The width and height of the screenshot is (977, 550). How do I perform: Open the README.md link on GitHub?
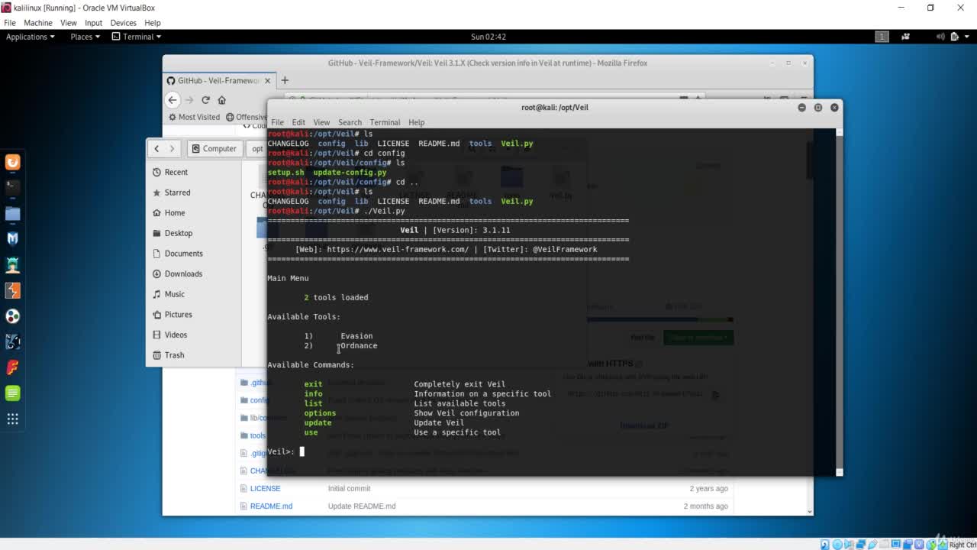click(271, 506)
